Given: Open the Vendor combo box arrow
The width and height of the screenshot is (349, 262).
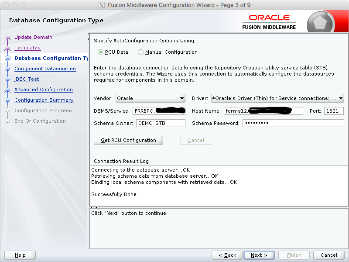Looking at the screenshot, I should (182, 98).
